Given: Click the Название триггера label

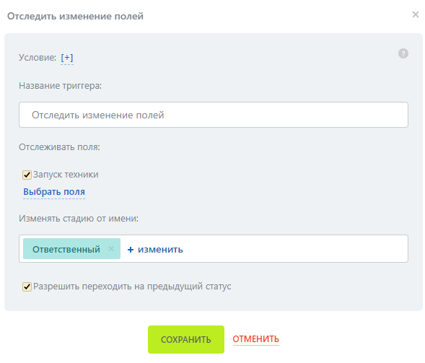Looking at the screenshot, I should click(x=60, y=86).
